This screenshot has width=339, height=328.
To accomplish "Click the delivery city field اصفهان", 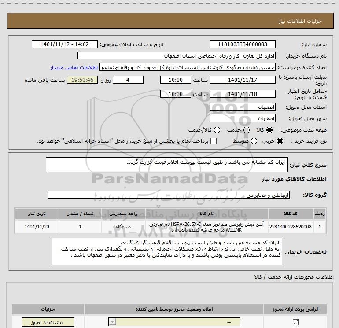I will (x=242, y=118).
